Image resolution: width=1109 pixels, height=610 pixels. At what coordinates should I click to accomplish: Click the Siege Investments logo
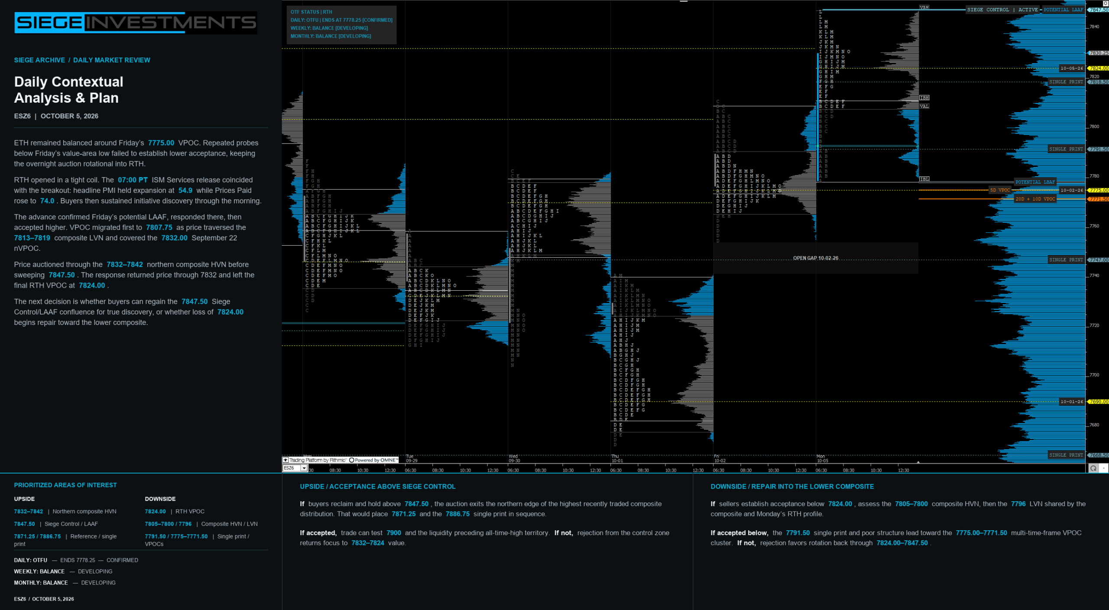[136, 23]
